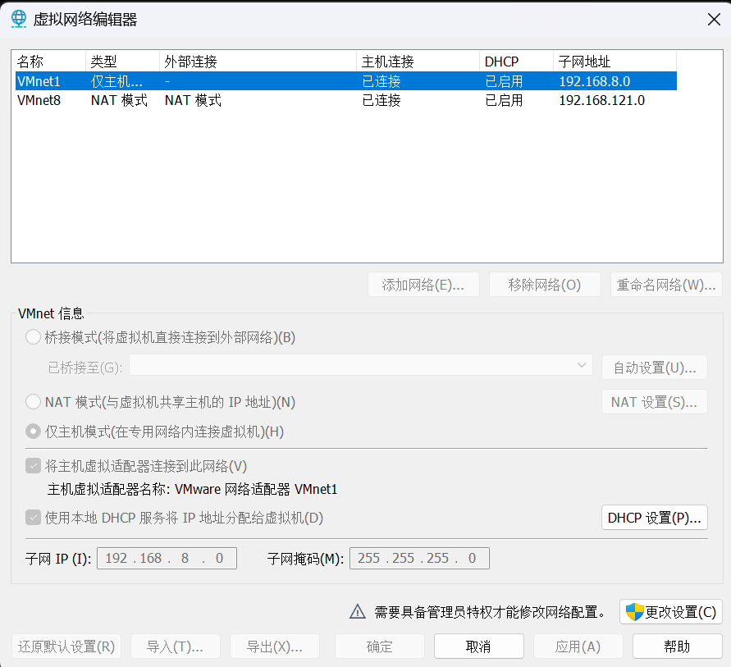Open the 已桥接至 dropdown
This screenshot has width=731, height=667.
[x=361, y=365]
